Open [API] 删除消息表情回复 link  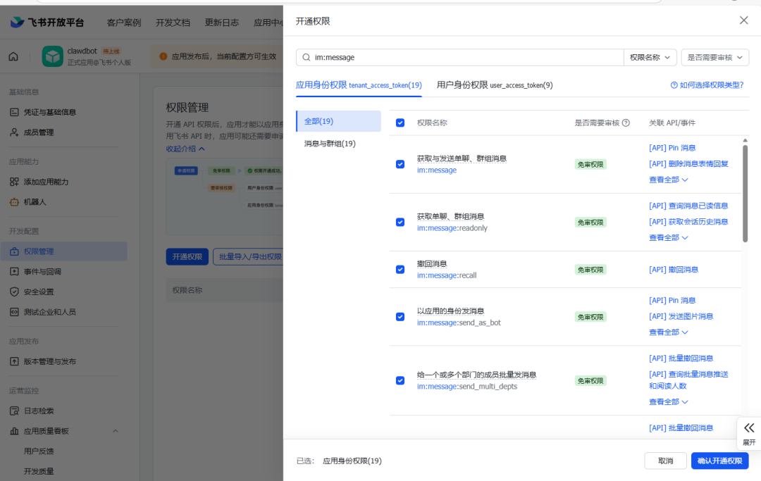[688, 164]
